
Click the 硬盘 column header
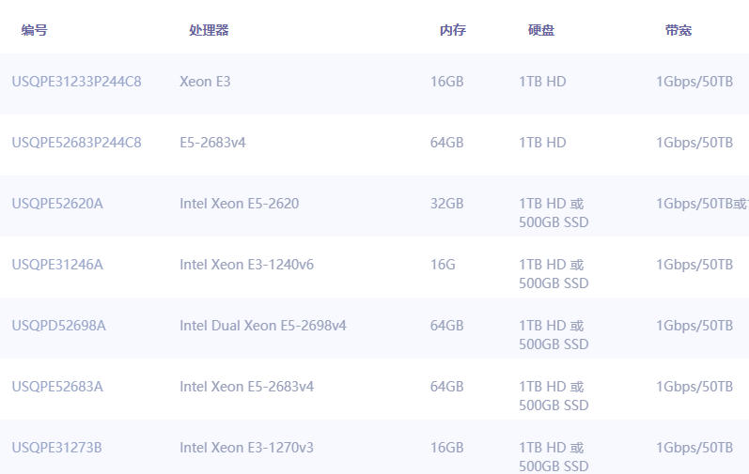point(541,30)
